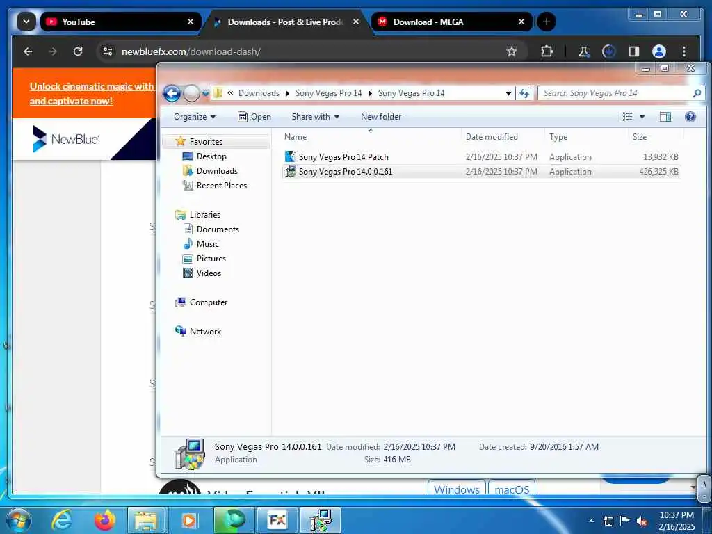Open the browser extensions puzzle icon
Image resolution: width=712 pixels, height=534 pixels.
[547, 51]
